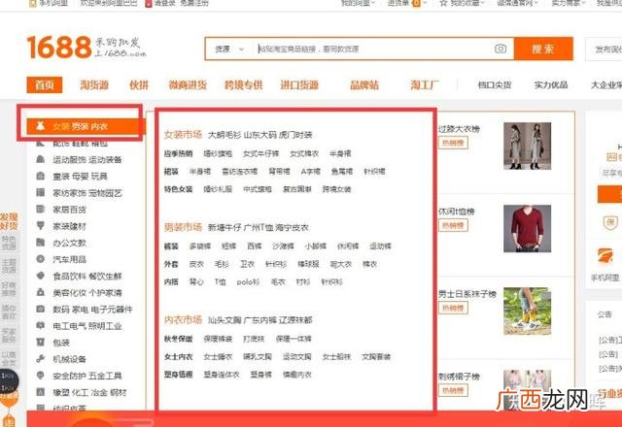This screenshot has height=427, width=622.
Task: Click the camera image-search icon in search box
Action: pos(501,49)
